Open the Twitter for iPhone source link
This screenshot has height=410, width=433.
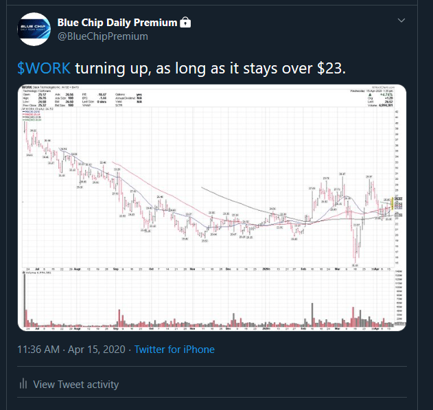[174, 350]
